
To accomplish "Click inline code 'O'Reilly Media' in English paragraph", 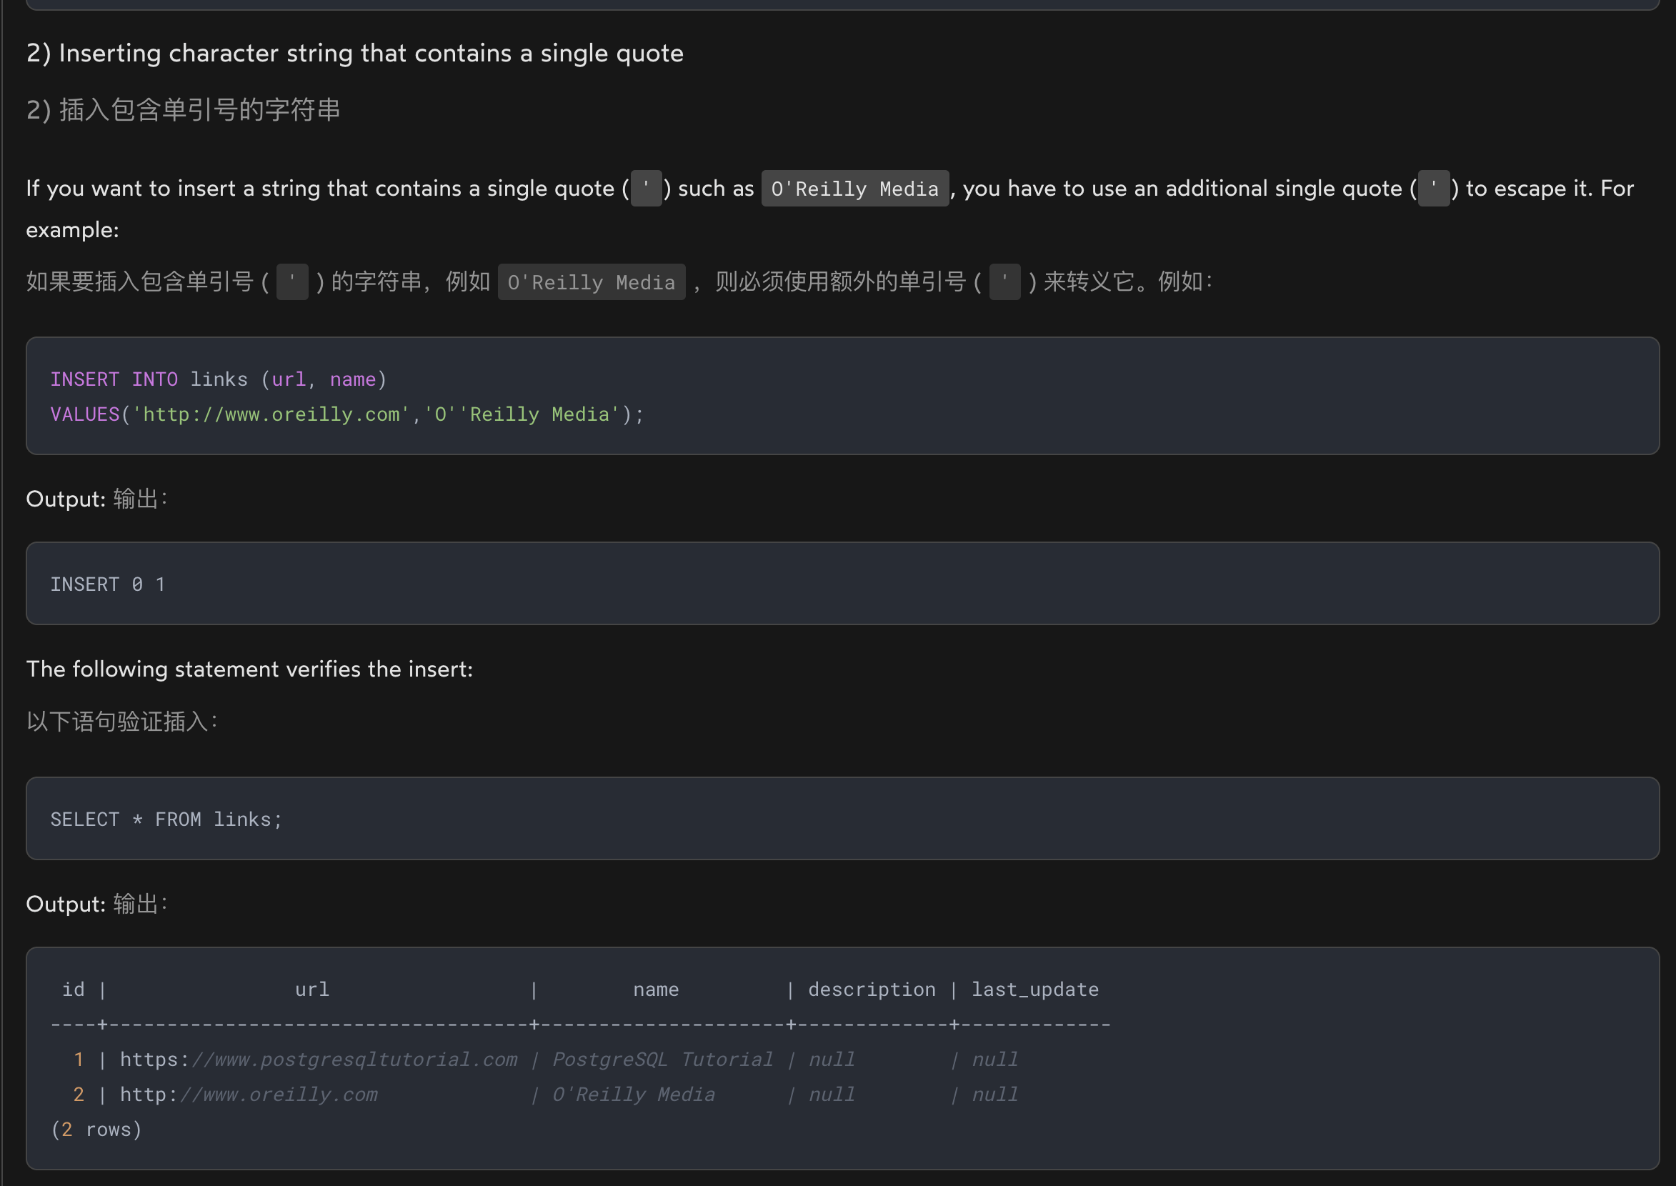I will pyautogui.click(x=855, y=189).
